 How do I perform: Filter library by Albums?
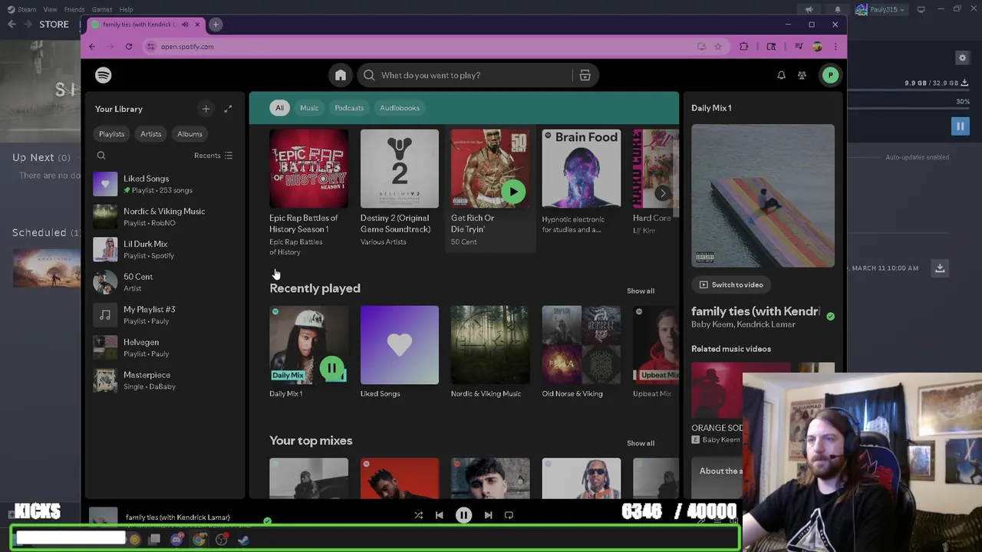(189, 134)
